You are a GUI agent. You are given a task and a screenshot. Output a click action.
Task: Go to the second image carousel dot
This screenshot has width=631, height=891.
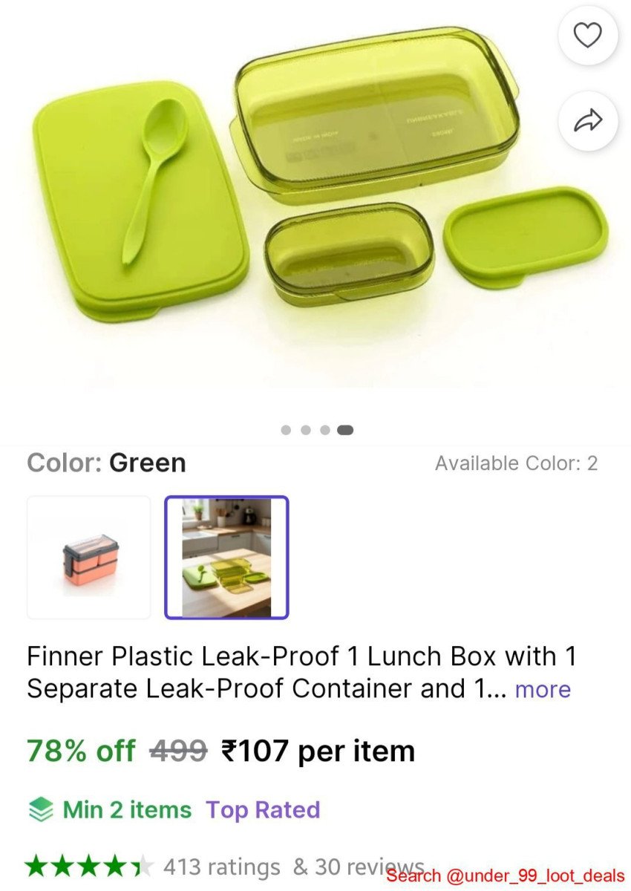coord(305,430)
